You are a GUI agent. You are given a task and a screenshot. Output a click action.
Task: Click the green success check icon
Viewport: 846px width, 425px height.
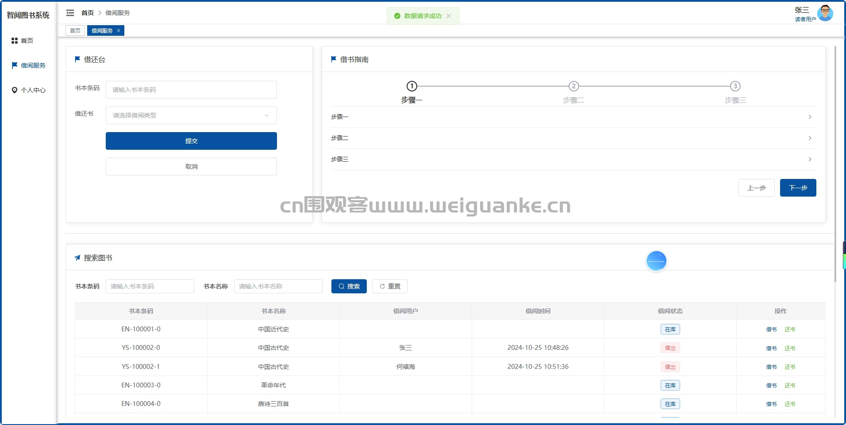click(397, 16)
